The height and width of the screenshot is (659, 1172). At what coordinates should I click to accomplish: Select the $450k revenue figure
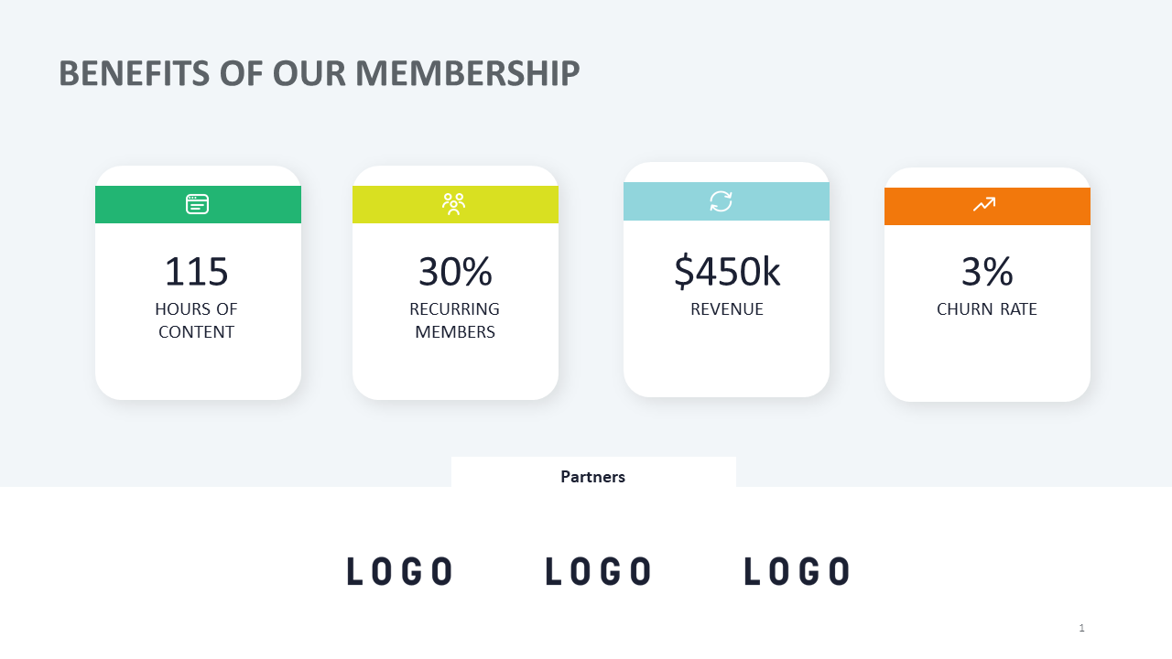[727, 272]
